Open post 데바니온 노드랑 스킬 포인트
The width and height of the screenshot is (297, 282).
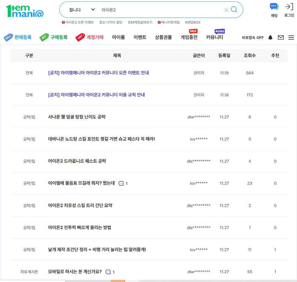click(x=102, y=139)
